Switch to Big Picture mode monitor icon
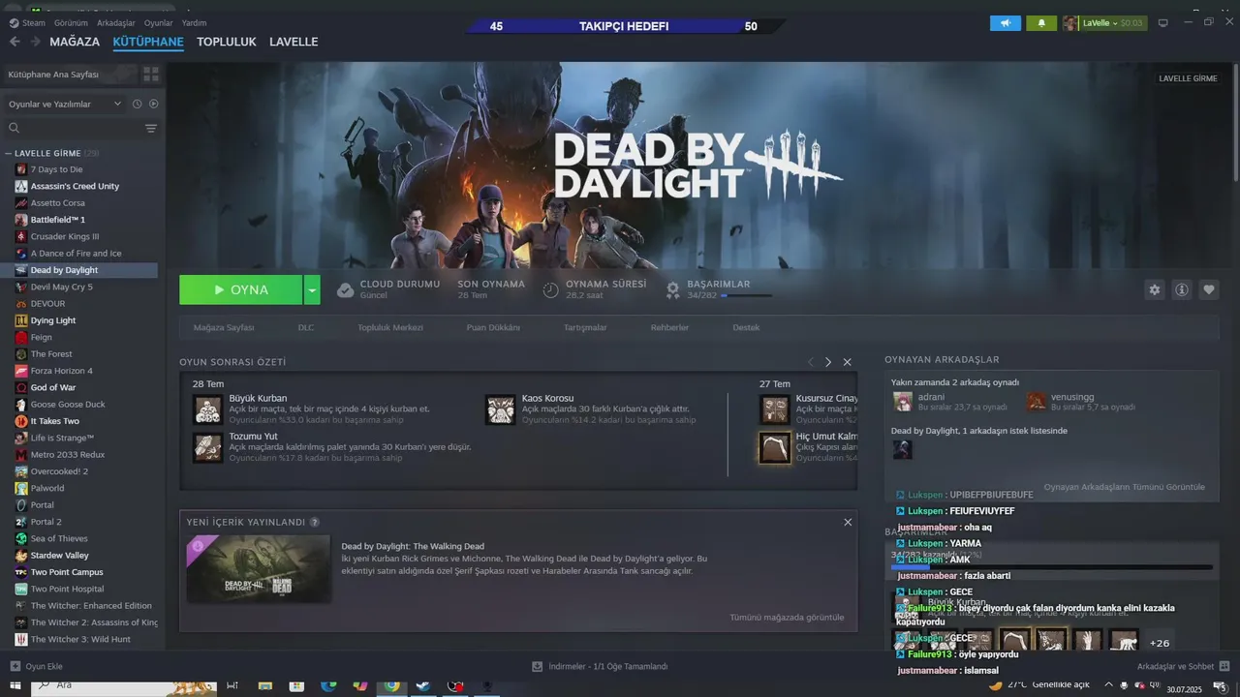The height and width of the screenshot is (697, 1240). pyautogui.click(x=1163, y=23)
